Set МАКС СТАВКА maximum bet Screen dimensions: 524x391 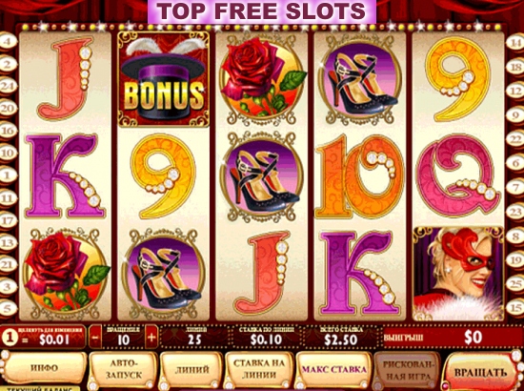(x=333, y=370)
